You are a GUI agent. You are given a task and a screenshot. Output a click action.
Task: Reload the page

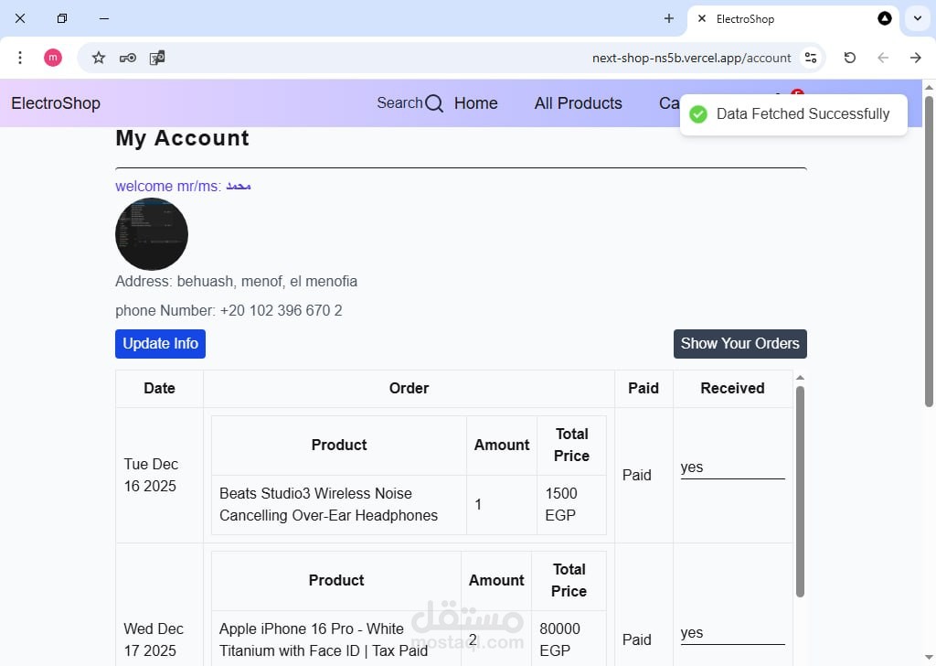coord(850,58)
